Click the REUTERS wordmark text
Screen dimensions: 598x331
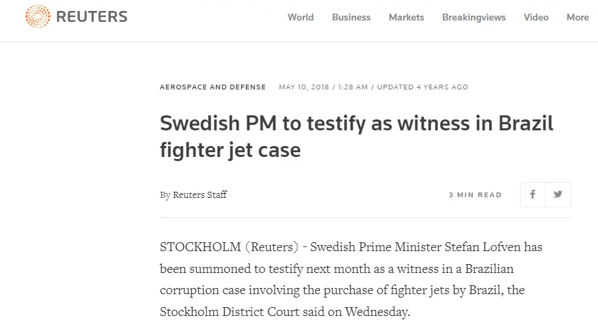click(92, 17)
